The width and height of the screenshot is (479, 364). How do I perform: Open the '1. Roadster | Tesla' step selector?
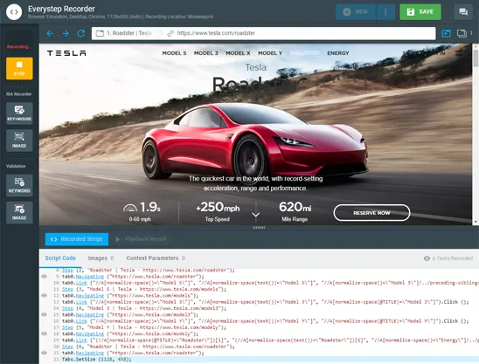(x=128, y=33)
